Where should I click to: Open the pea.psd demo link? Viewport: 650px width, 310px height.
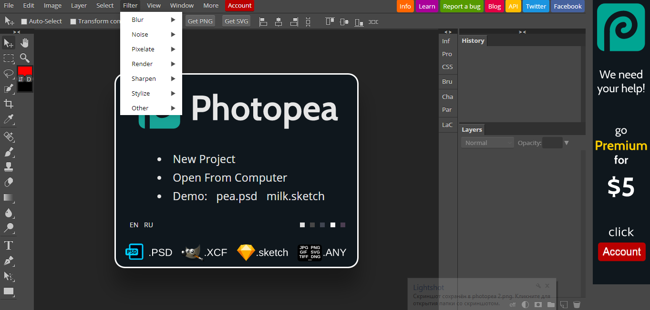tap(237, 196)
